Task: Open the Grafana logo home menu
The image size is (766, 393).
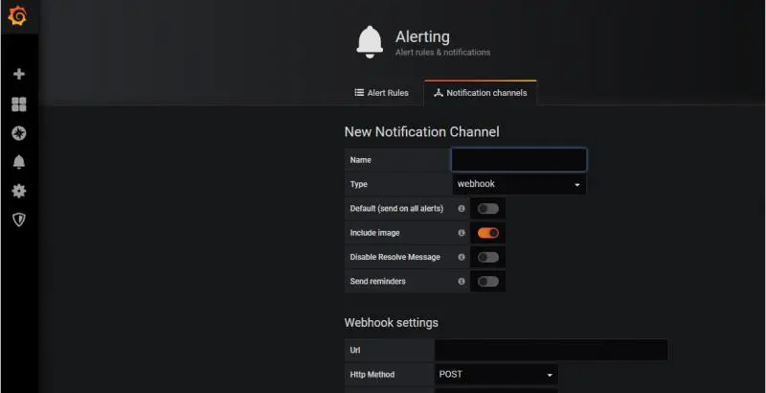Action: click(17, 16)
